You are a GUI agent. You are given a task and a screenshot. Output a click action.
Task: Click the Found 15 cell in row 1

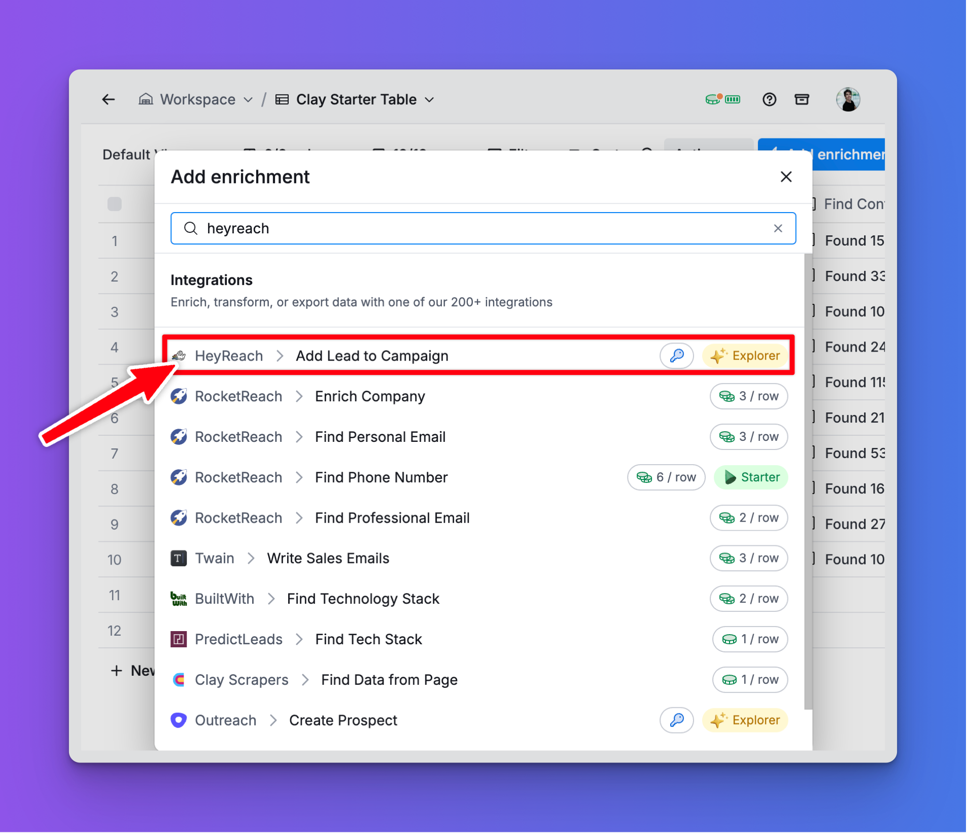click(854, 240)
